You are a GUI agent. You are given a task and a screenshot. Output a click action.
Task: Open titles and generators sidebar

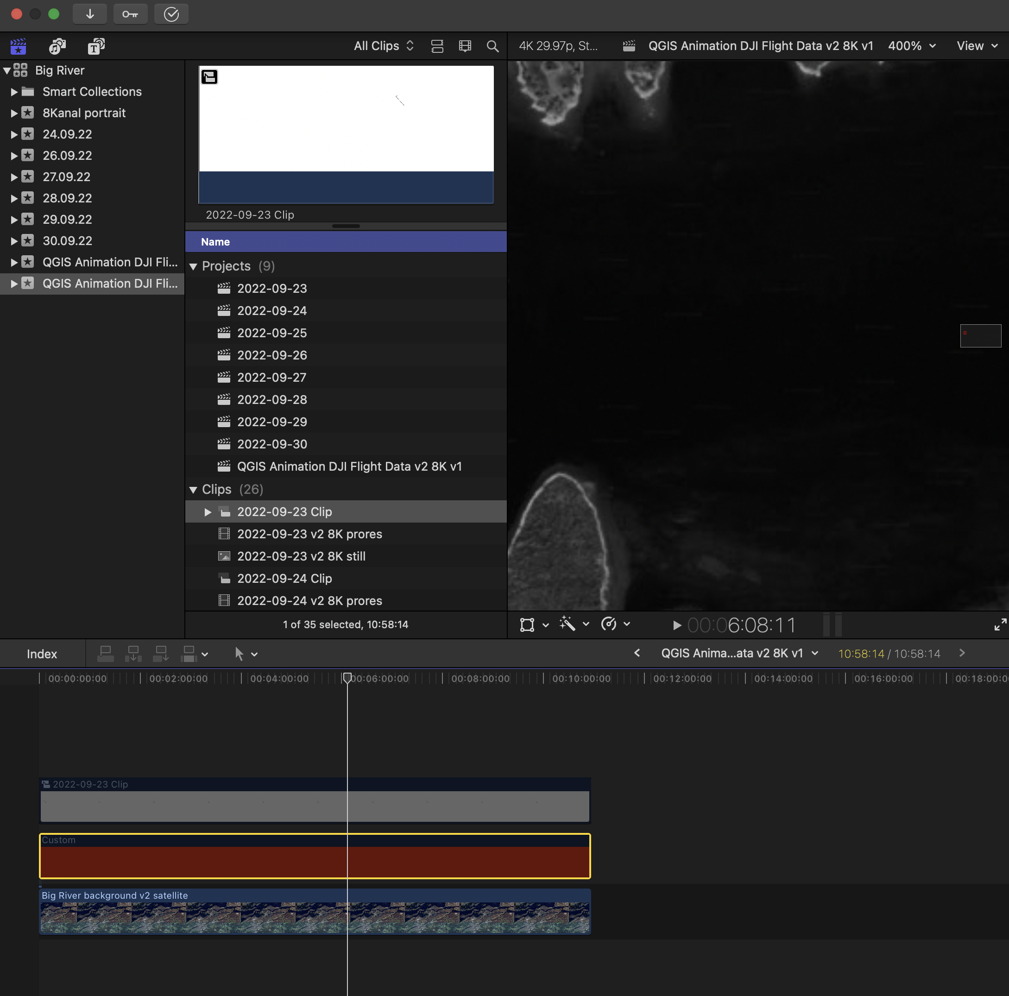click(96, 46)
